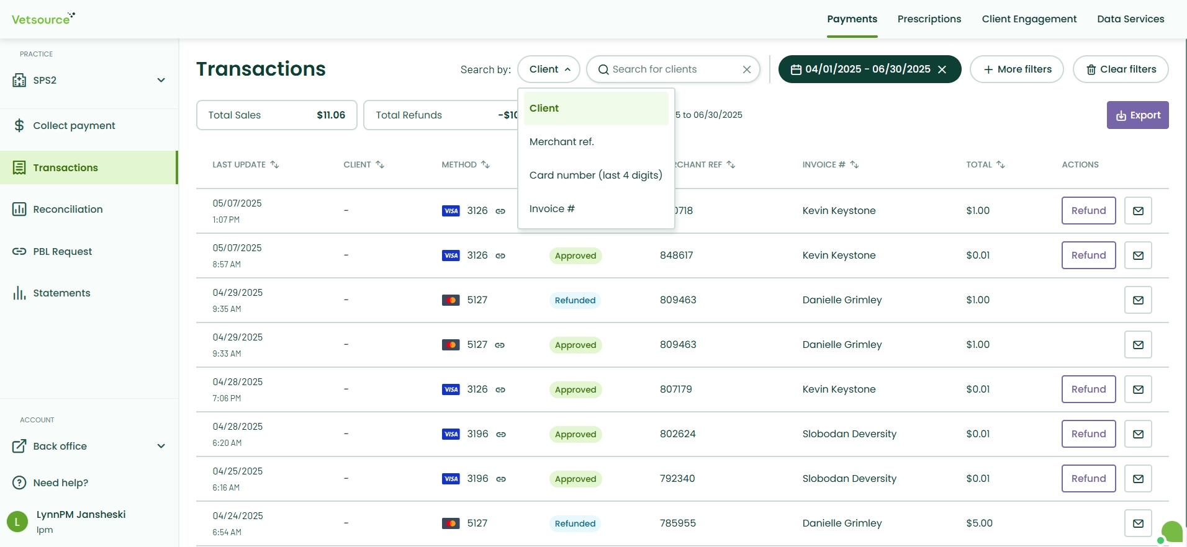
Task: Expand the Back office menu
Action: click(x=89, y=447)
